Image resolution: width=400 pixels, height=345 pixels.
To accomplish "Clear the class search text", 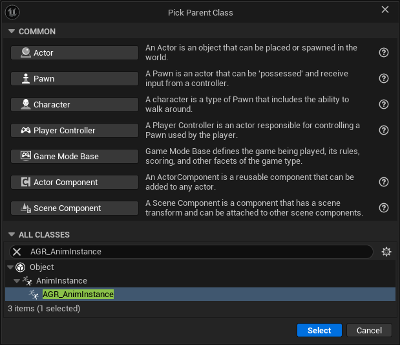I will click(x=17, y=252).
